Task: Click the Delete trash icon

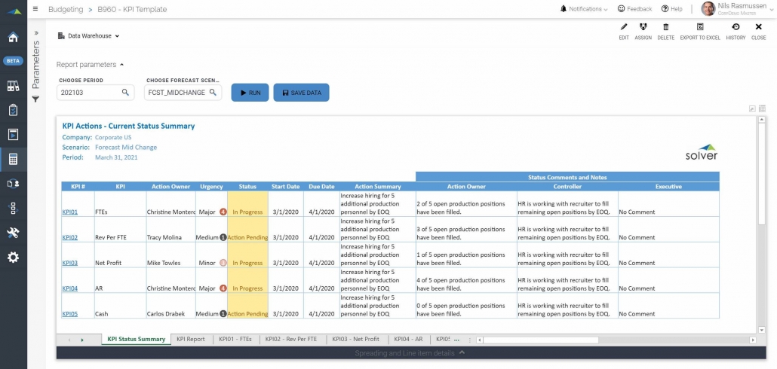Action: (x=665, y=27)
